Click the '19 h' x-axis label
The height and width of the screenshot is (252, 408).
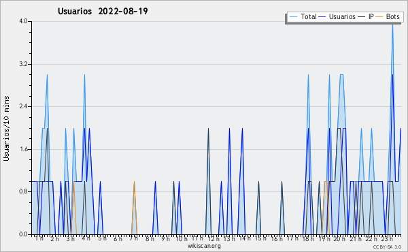324,239
